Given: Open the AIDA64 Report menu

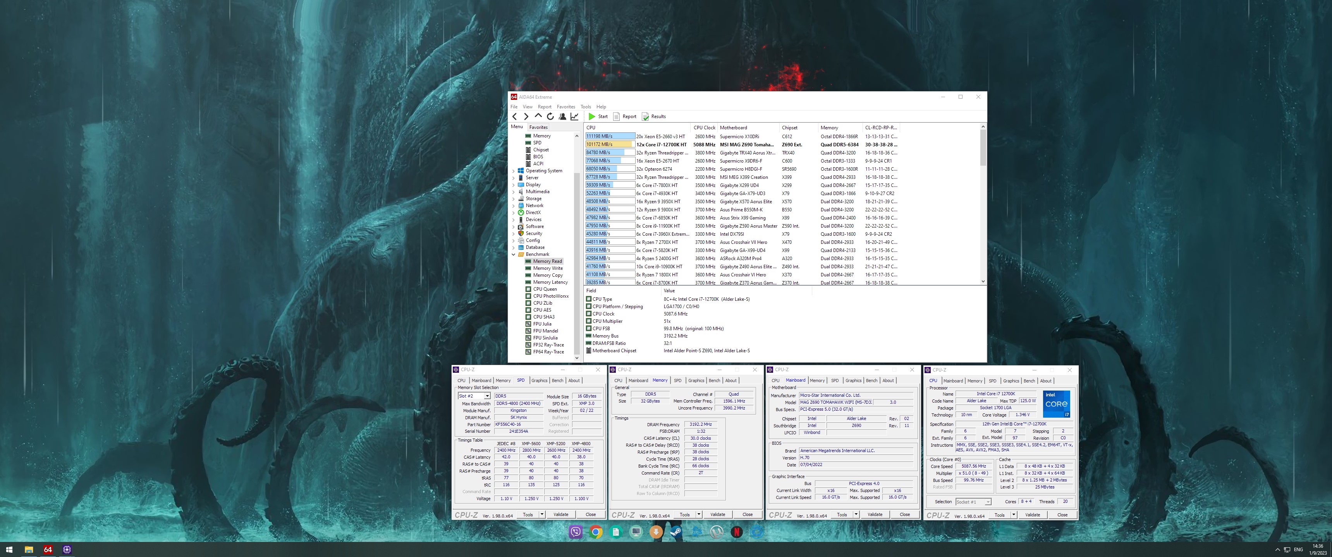Looking at the screenshot, I should [x=545, y=107].
